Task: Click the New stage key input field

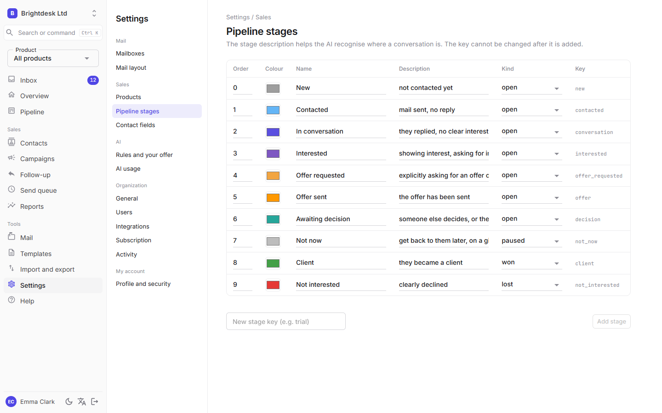Action: [x=286, y=321]
